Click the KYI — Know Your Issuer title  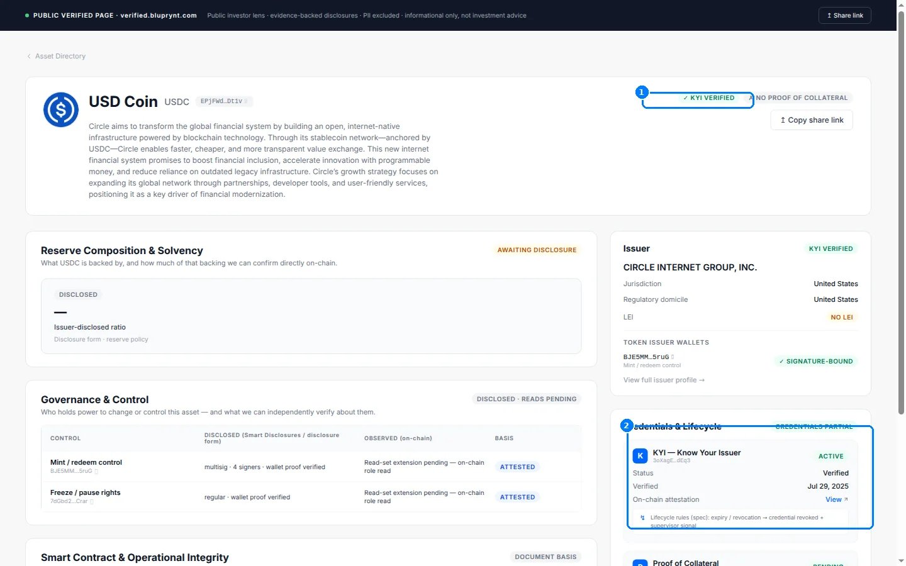[x=696, y=453]
